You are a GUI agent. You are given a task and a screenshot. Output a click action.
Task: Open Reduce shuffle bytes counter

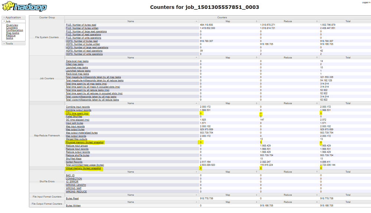77,155
